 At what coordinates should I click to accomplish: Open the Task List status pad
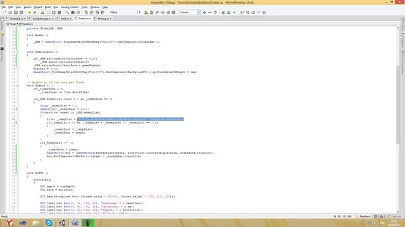point(394,216)
